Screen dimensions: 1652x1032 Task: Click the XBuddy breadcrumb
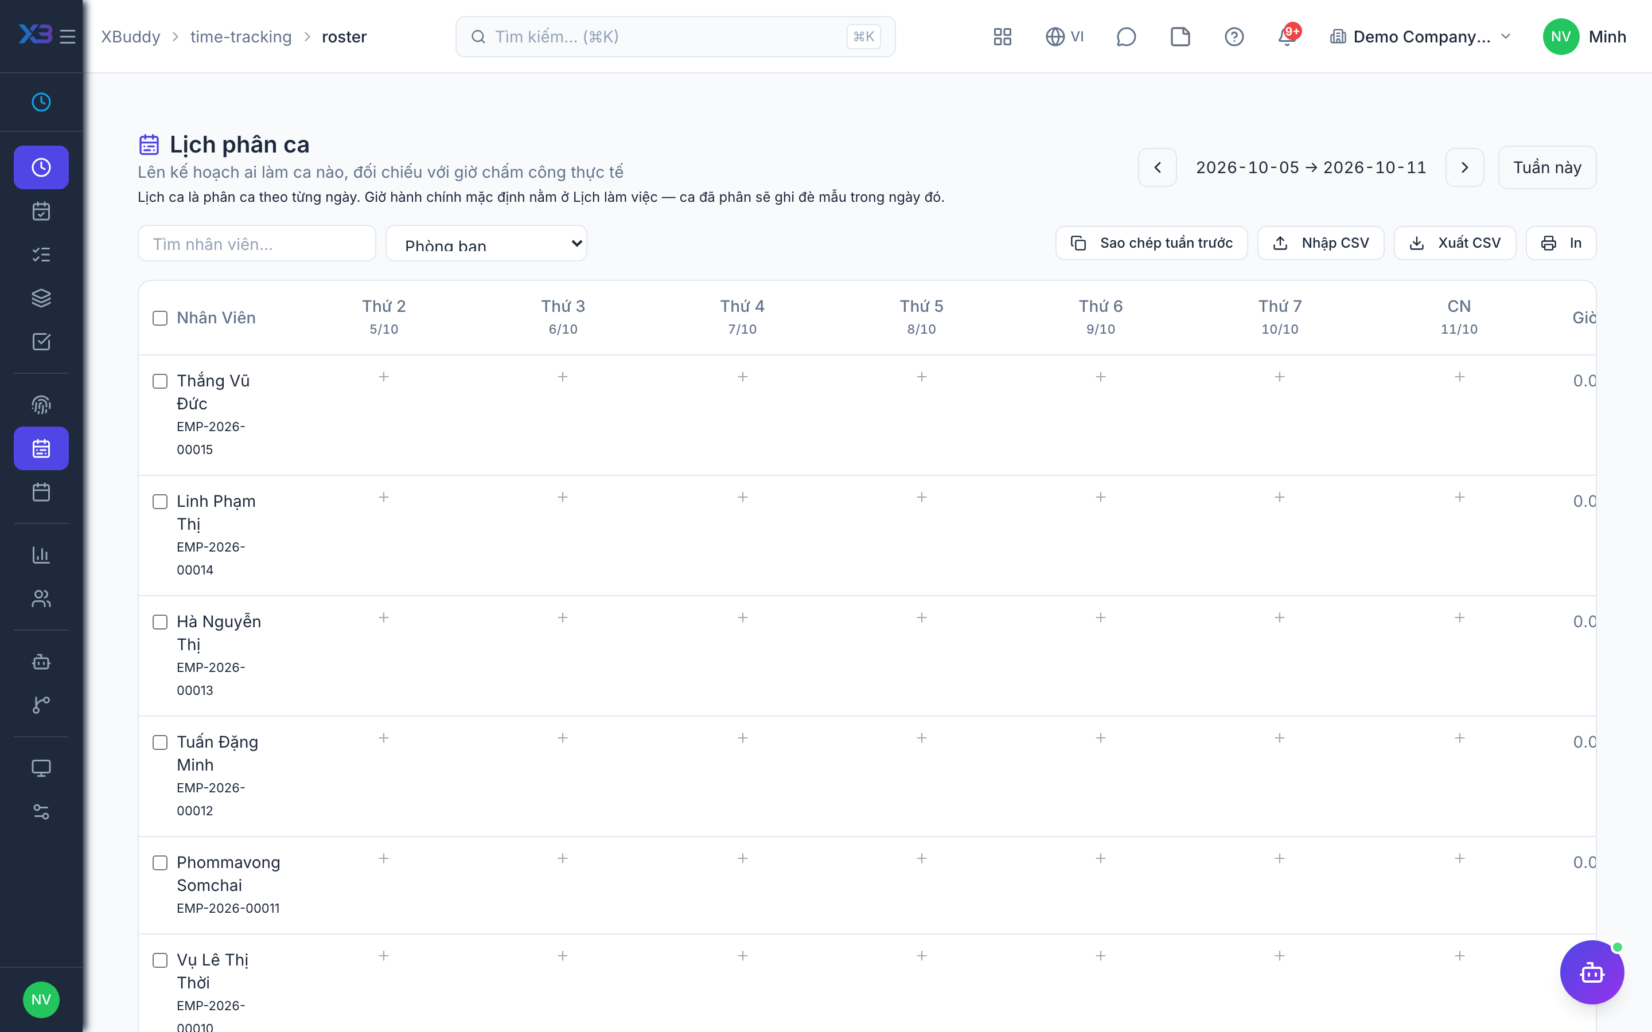(x=130, y=36)
